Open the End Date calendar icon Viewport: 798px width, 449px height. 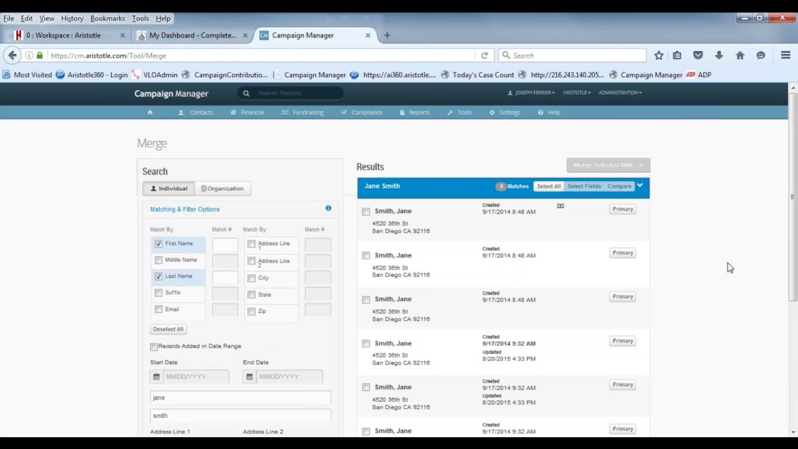pyautogui.click(x=249, y=377)
